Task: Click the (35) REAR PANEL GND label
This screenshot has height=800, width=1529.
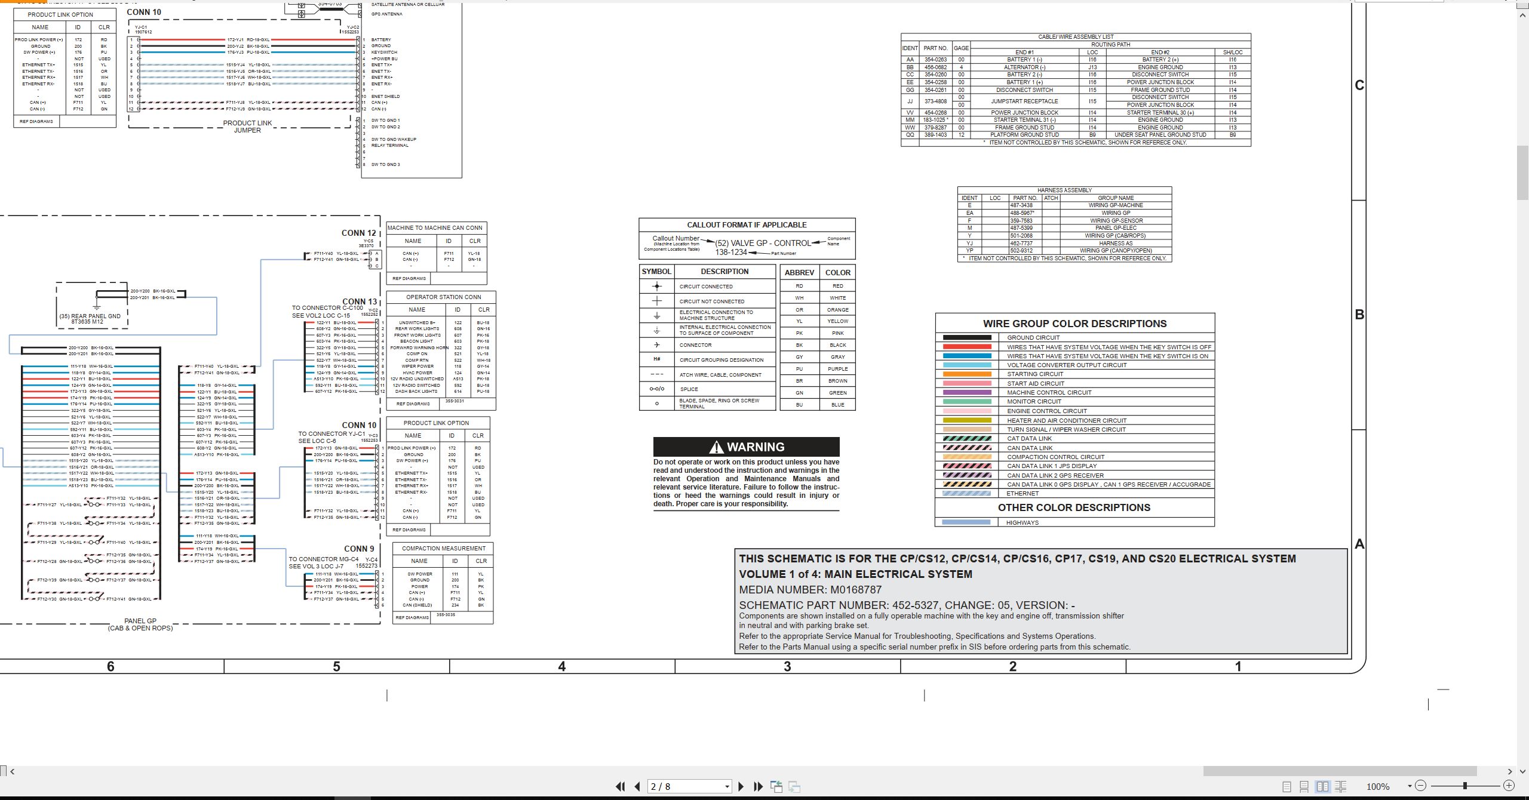Action: click(90, 316)
